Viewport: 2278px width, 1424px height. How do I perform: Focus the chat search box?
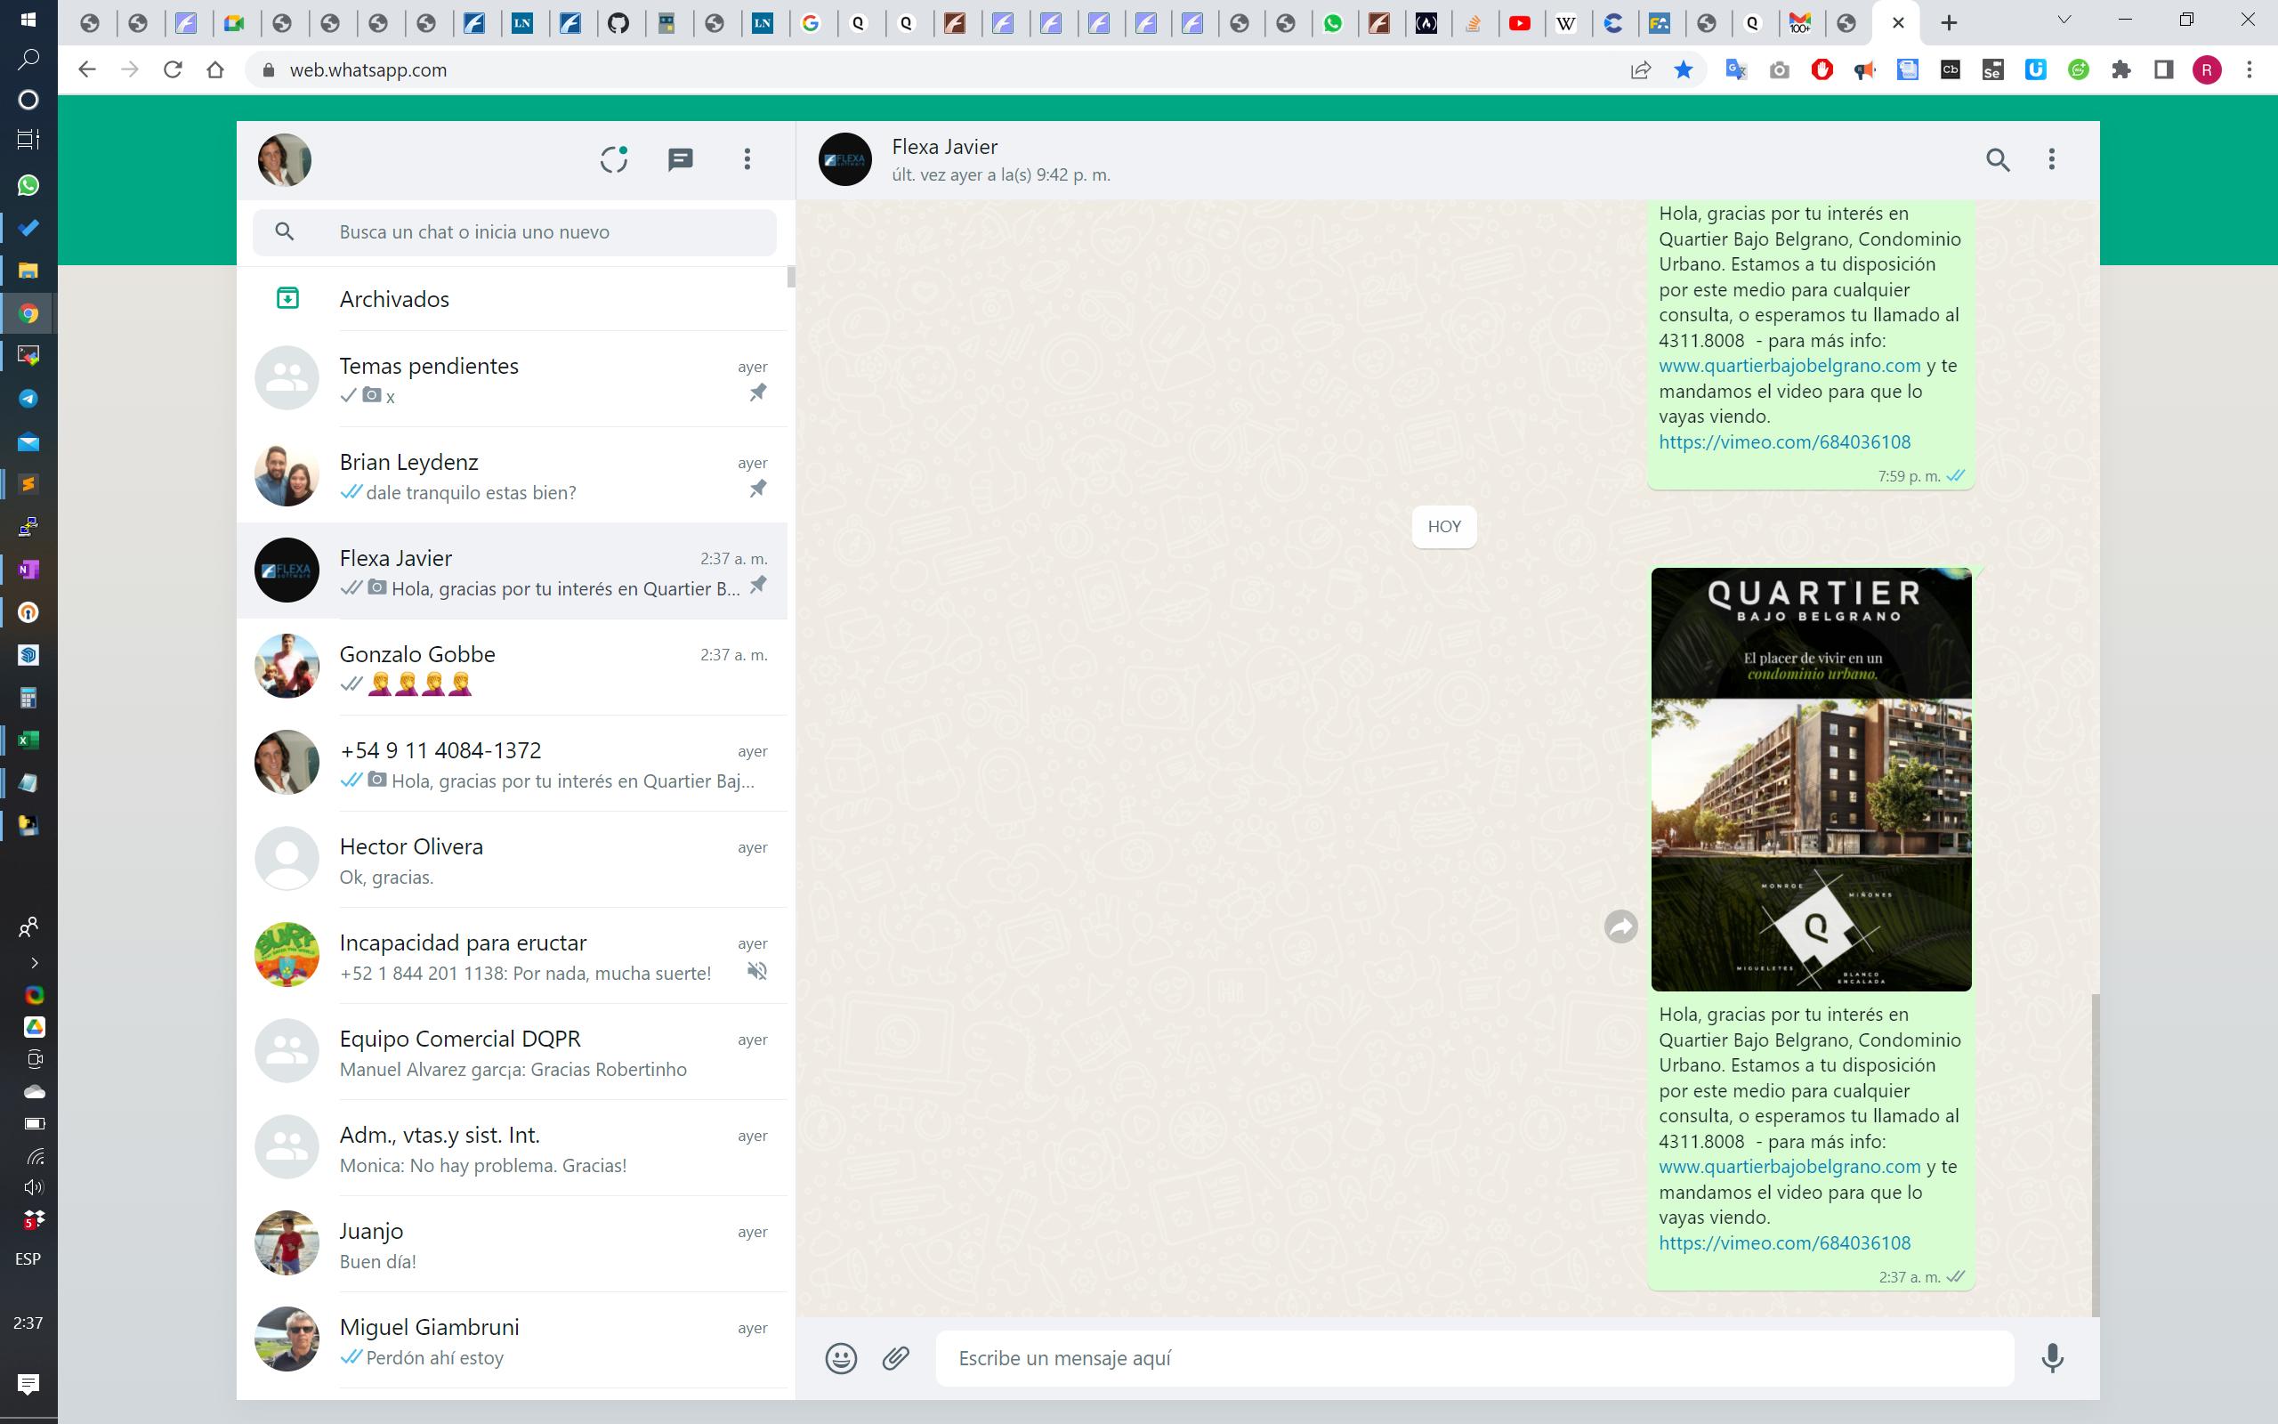(x=514, y=231)
